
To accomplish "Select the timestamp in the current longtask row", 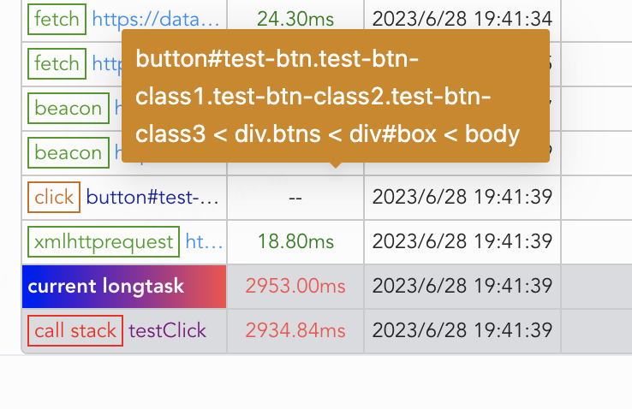I will [x=462, y=287].
